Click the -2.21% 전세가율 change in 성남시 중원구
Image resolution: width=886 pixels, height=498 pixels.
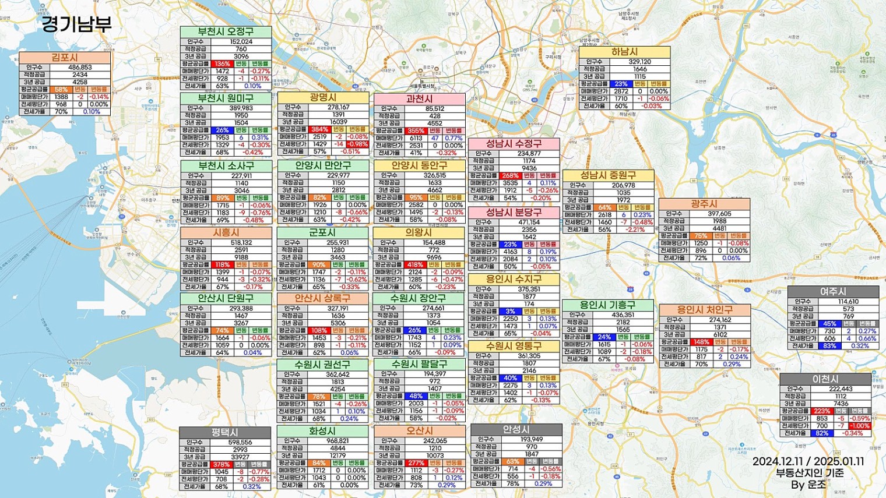pyautogui.click(x=635, y=229)
